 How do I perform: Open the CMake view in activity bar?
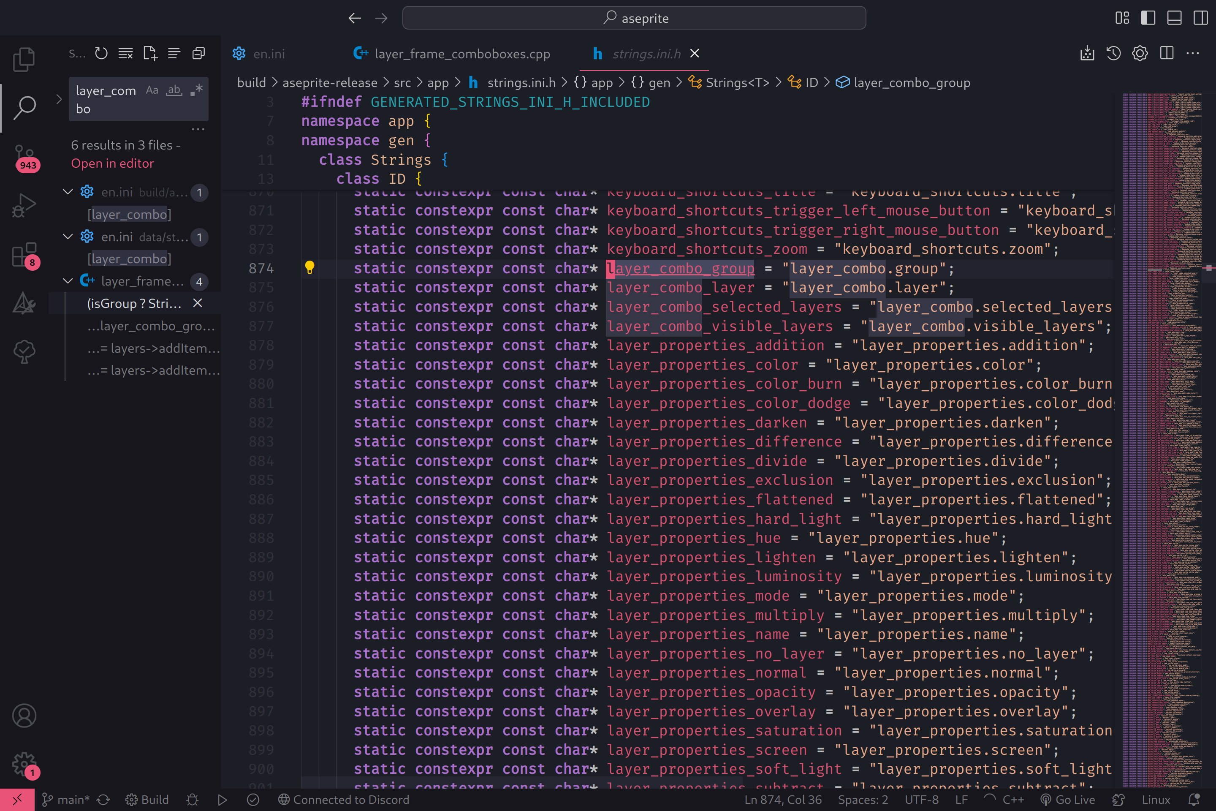coord(24,303)
